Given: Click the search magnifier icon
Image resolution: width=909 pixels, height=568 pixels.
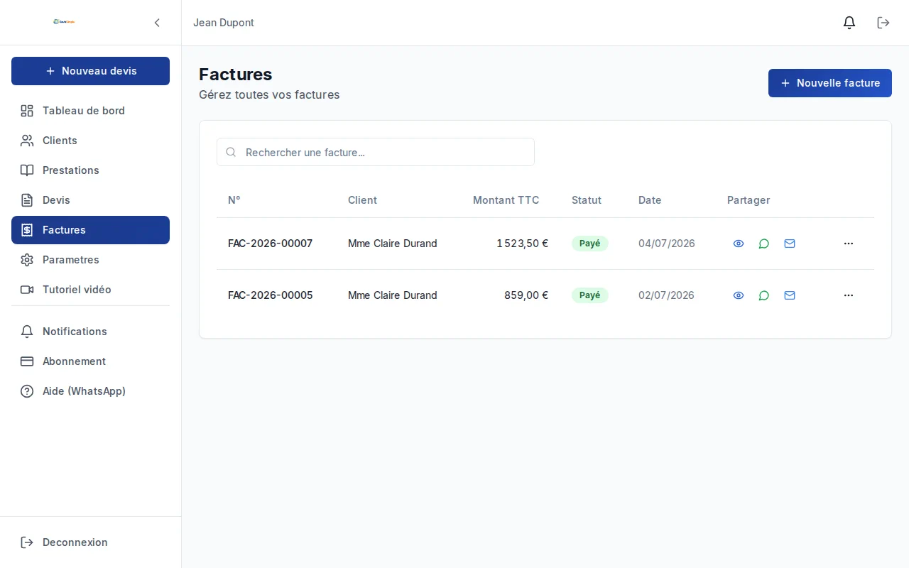Looking at the screenshot, I should coord(231,152).
